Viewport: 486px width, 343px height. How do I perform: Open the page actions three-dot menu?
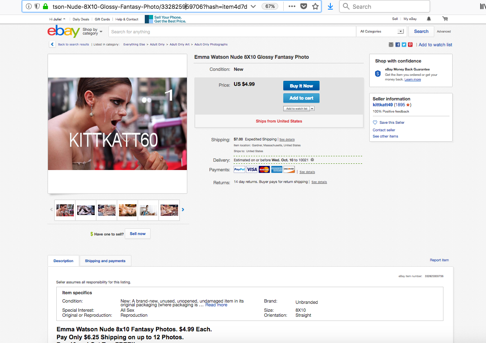tap(292, 6)
